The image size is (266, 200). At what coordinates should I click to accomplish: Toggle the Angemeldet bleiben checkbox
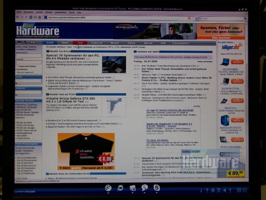(x=17, y=66)
